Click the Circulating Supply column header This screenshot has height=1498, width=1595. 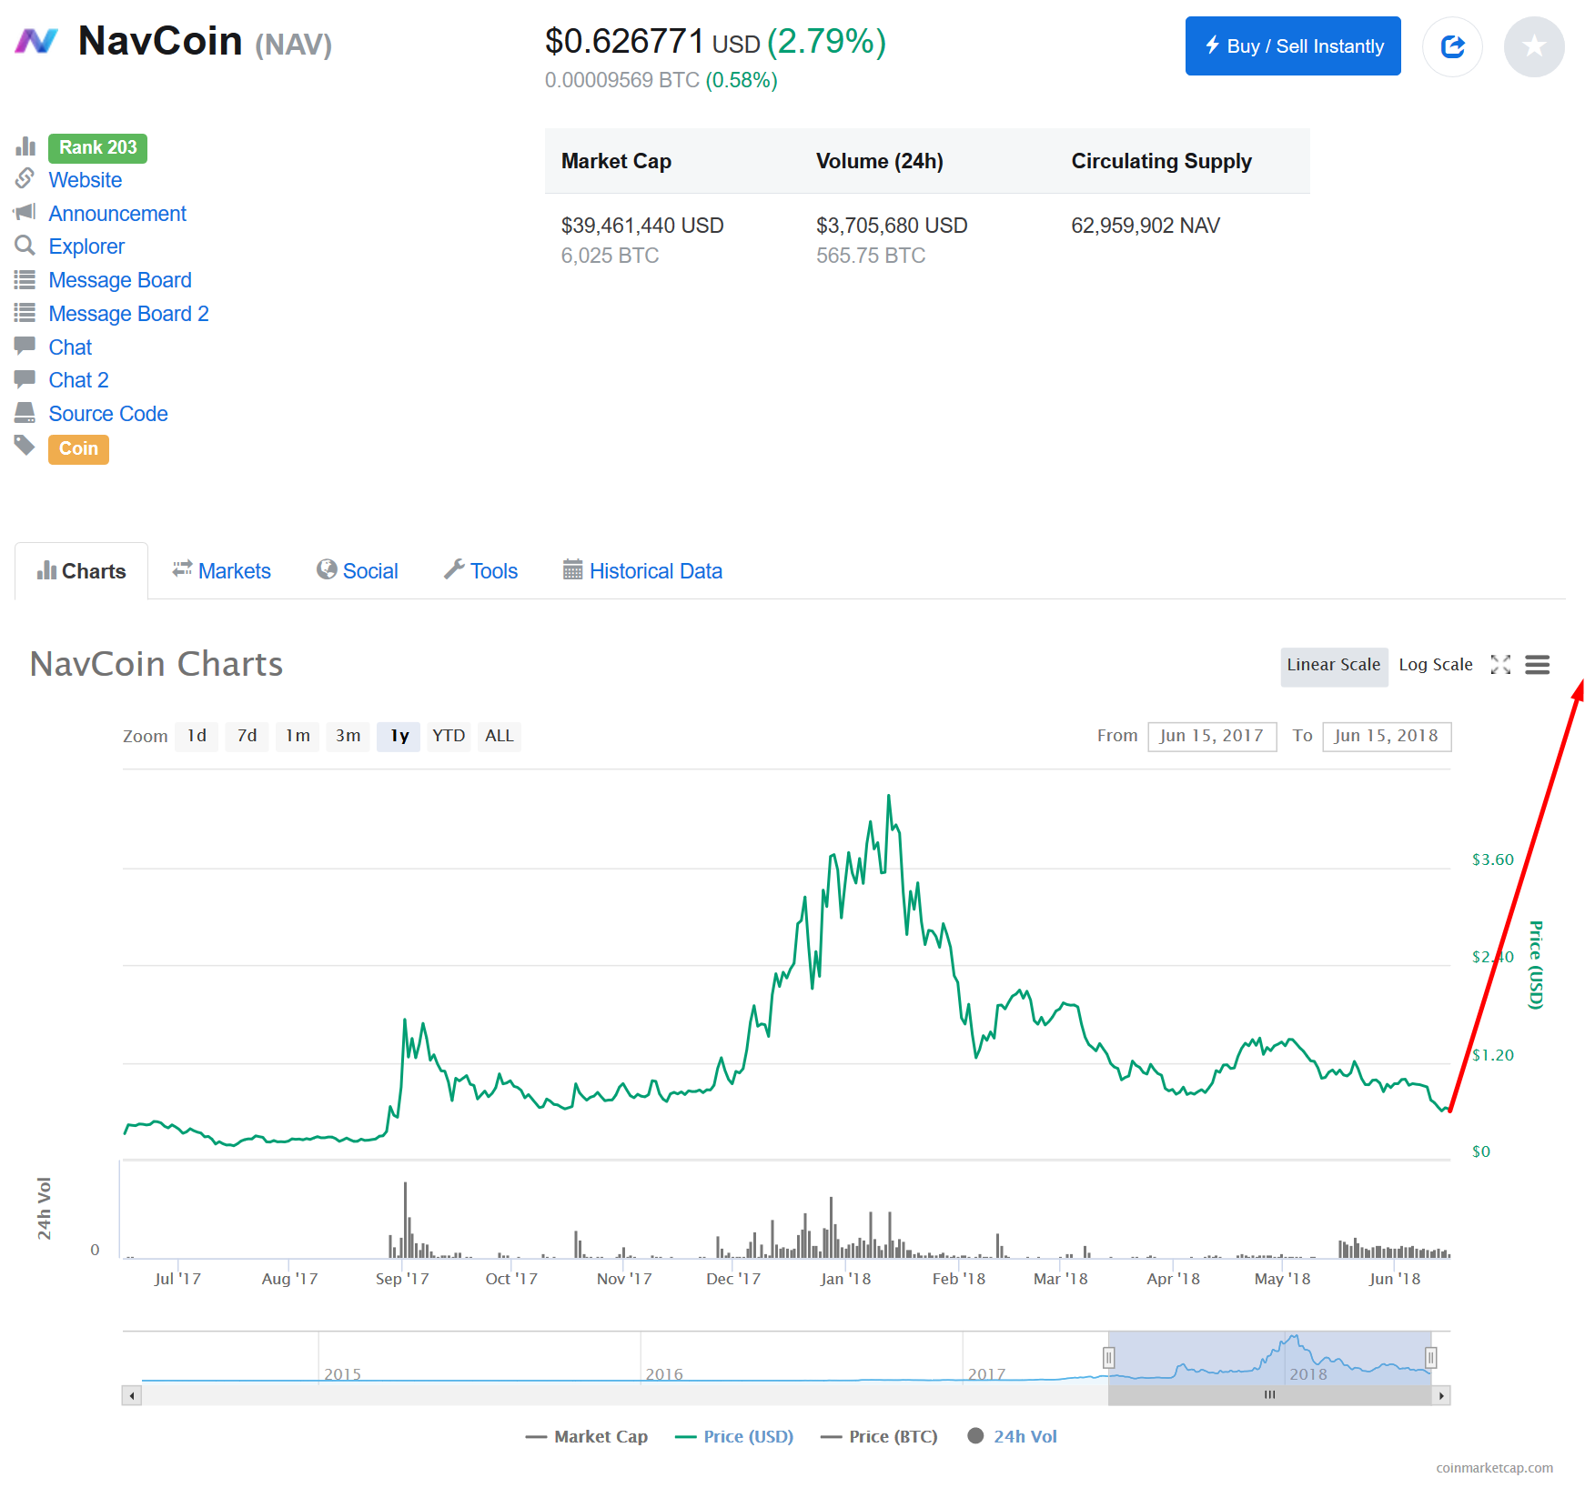pyautogui.click(x=1162, y=161)
